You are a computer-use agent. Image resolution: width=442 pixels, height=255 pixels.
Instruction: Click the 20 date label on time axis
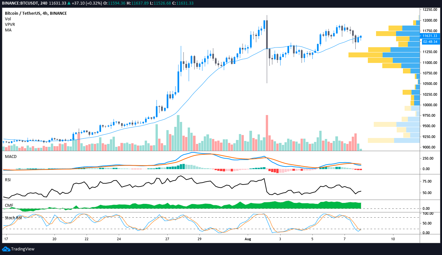54,240
